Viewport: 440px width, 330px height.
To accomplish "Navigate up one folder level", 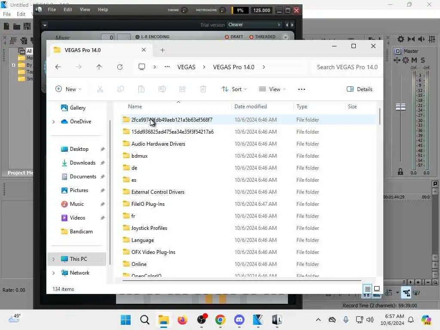I will 99,67.
